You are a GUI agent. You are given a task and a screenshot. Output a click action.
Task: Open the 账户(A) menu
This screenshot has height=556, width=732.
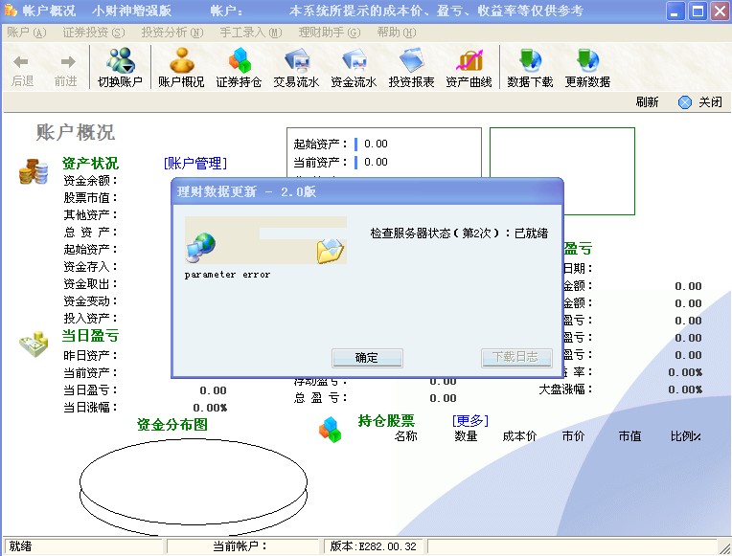26,32
